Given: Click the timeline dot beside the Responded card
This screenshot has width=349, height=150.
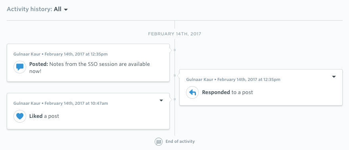Looking at the screenshot, I should click(x=175, y=75).
